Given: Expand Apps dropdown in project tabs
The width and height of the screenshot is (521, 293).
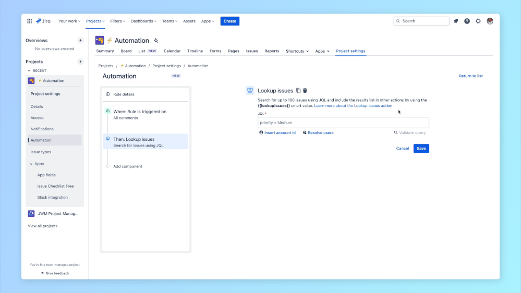Looking at the screenshot, I should click(x=322, y=51).
